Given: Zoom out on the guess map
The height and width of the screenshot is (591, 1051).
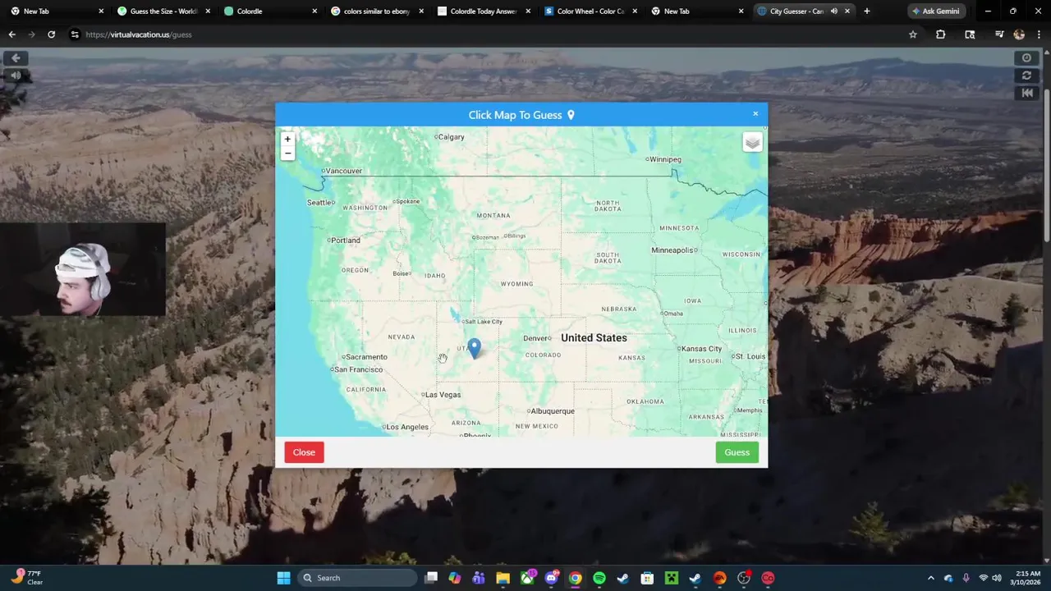Looking at the screenshot, I should (x=287, y=153).
